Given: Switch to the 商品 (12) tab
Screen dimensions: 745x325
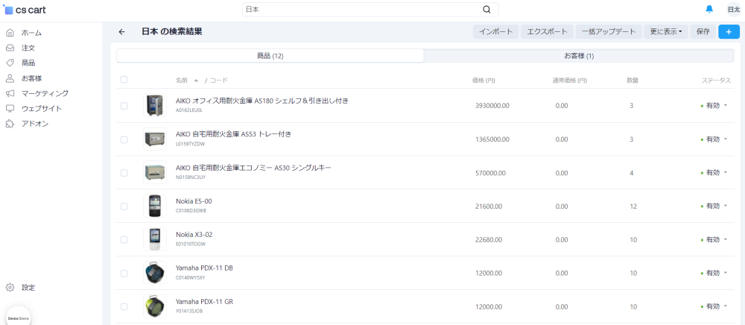Looking at the screenshot, I should [x=270, y=56].
